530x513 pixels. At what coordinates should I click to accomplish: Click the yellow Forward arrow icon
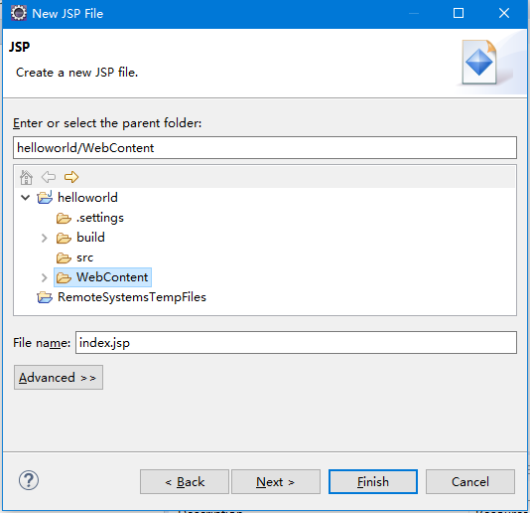[x=71, y=177]
